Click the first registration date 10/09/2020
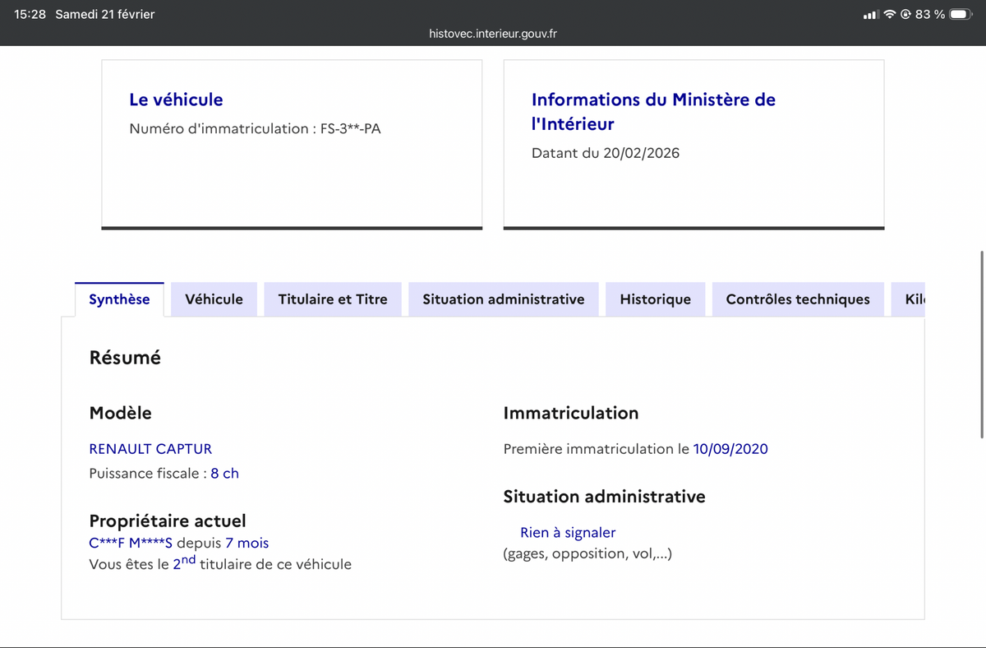986x648 pixels. click(730, 449)
